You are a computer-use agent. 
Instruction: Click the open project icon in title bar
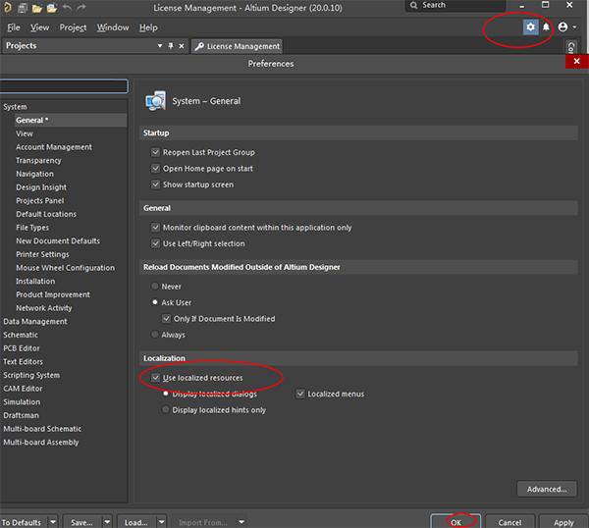[x=52, y=8]
